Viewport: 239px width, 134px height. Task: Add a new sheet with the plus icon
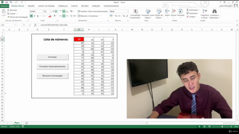(27, 123)
